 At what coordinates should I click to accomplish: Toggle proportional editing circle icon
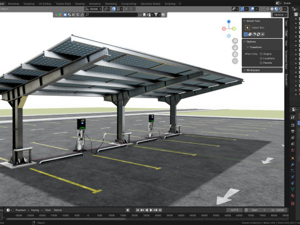click(126, 9)
